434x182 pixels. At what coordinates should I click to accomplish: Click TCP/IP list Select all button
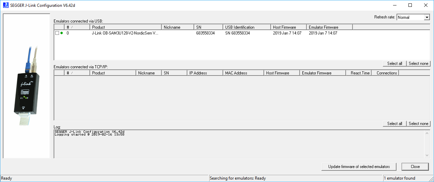click(x=394, y=124)
